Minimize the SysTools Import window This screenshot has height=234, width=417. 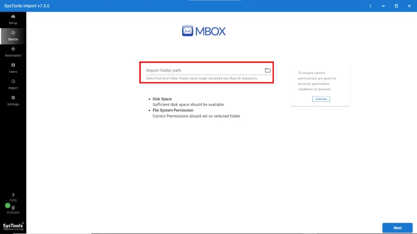coord(383,6)
